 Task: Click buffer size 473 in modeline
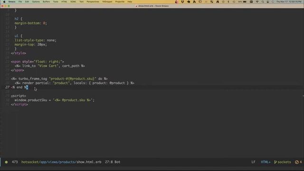(15, 162)
